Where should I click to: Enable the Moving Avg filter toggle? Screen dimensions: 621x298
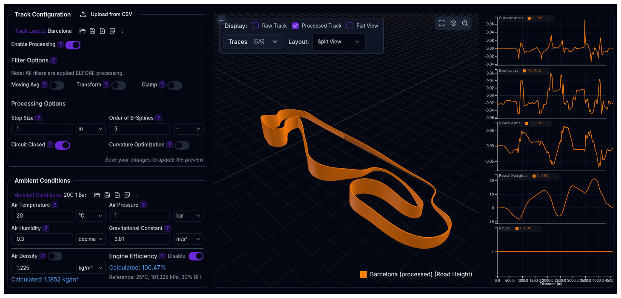pyautogui.click(x=57, y=85)
